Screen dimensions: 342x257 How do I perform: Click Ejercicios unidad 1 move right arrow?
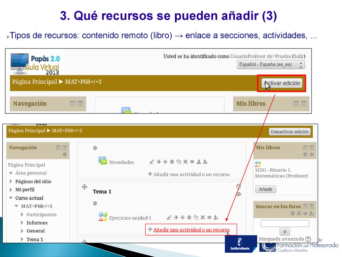(x=176, y=218)
